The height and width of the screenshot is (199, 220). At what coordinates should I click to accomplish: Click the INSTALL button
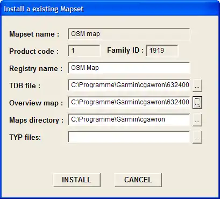(77, 180)
